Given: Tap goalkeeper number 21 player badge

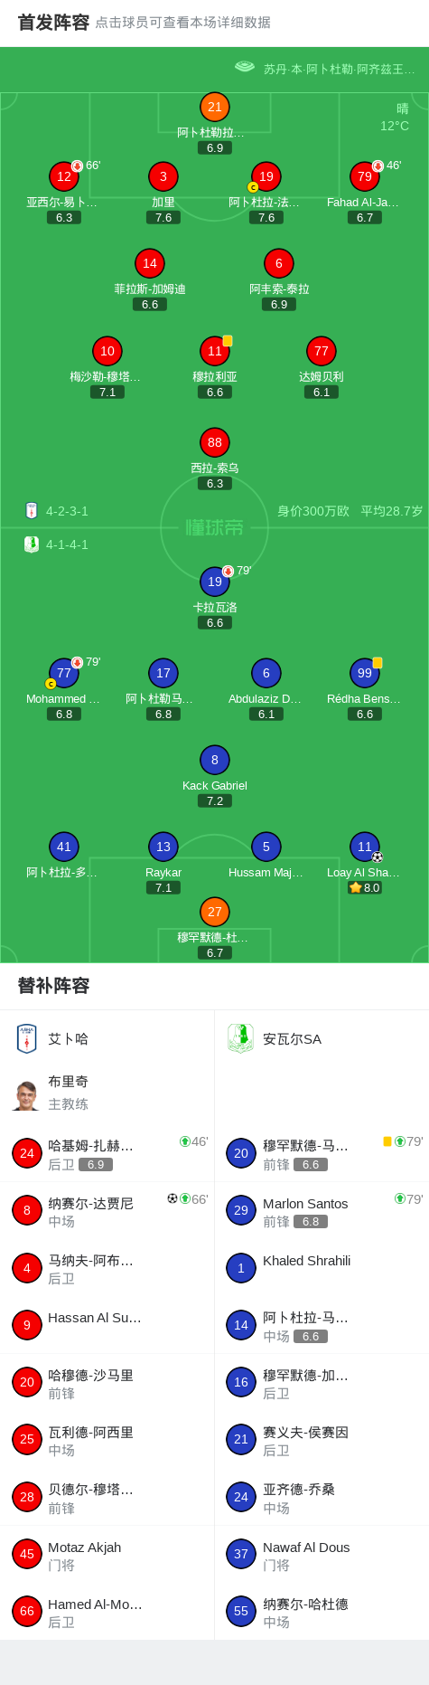Looking at the screenshot, I should 215,107.
